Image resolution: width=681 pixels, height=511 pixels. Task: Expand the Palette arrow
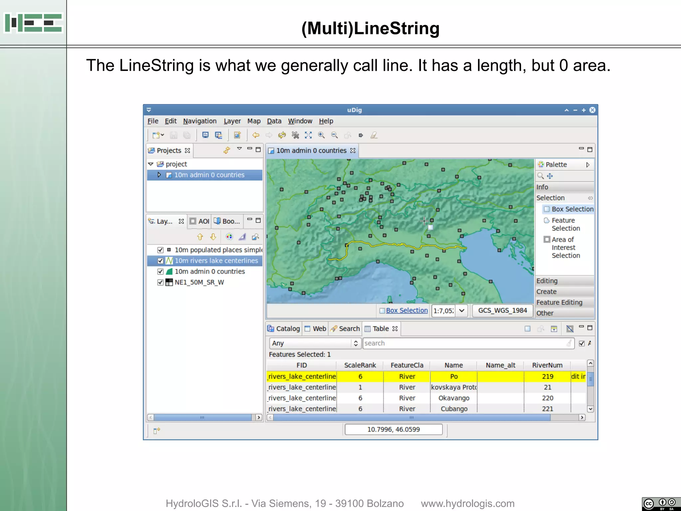(x=588, y=165)
